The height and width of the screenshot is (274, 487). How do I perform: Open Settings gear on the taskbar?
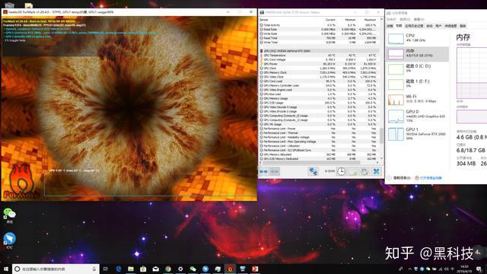(x=180, y=269)
